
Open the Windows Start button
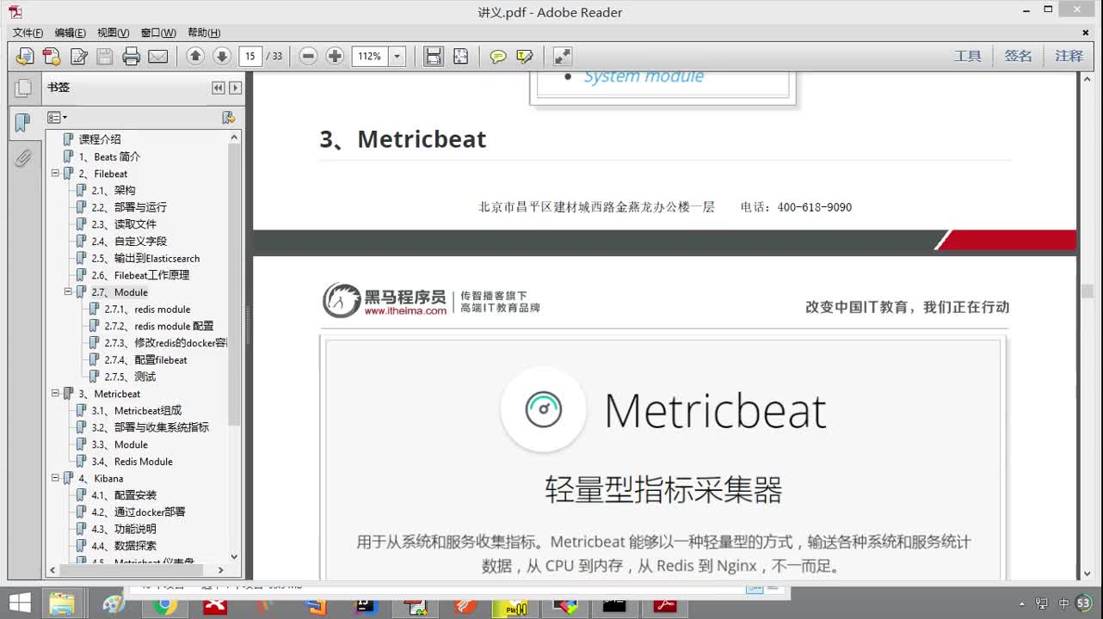click(x=19, y=603)
